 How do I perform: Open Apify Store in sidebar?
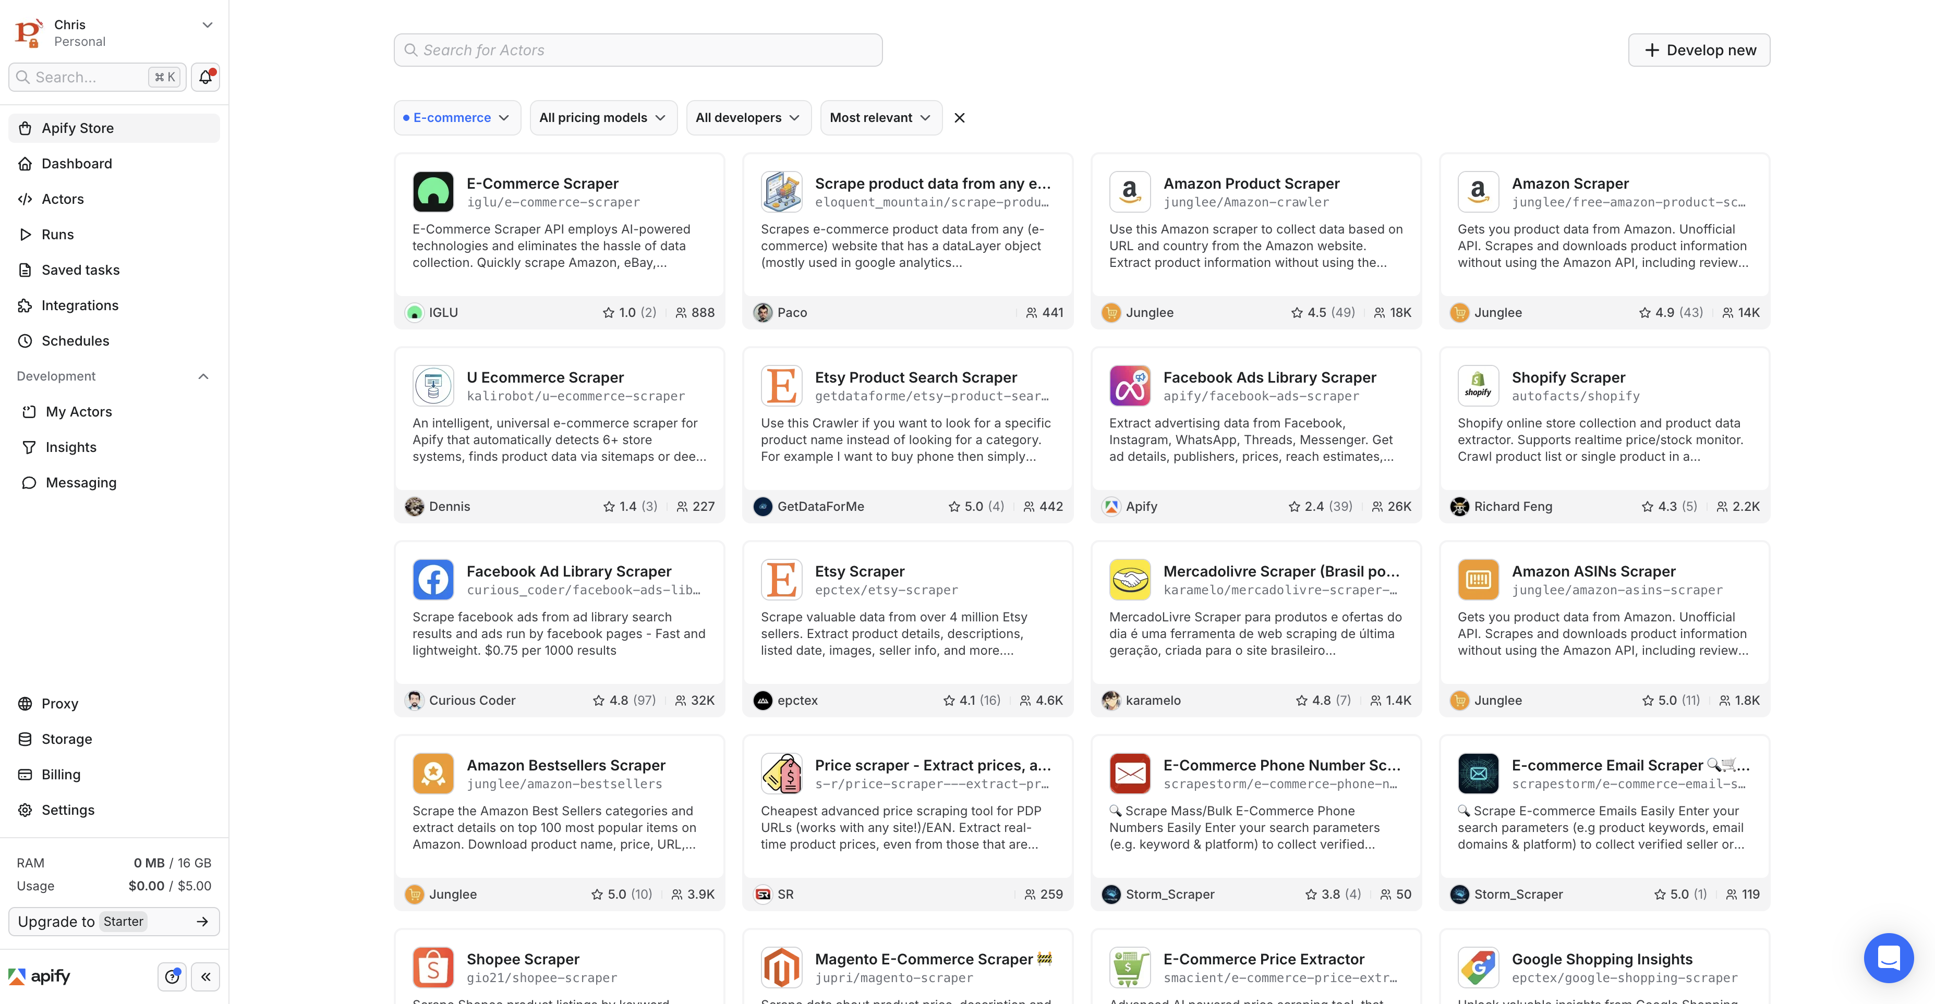(x=114, y=128)
